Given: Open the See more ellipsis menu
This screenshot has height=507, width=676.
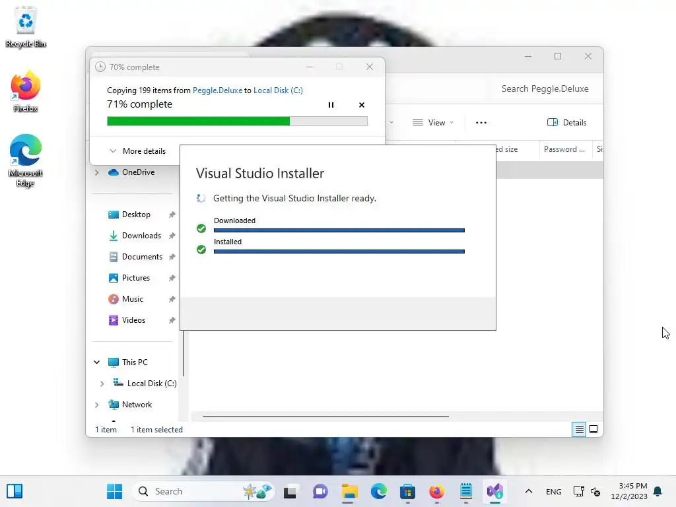Looking at the screenshot, I should 481,122.
